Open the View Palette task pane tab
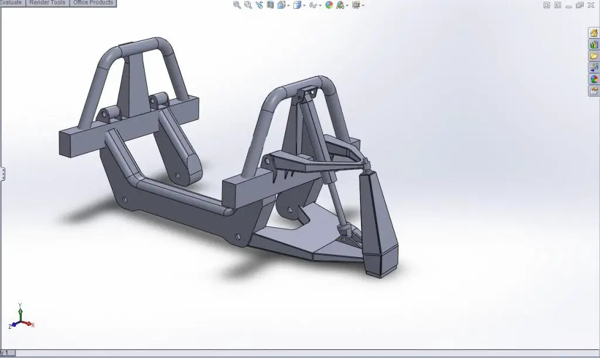 tap(594, 67)
